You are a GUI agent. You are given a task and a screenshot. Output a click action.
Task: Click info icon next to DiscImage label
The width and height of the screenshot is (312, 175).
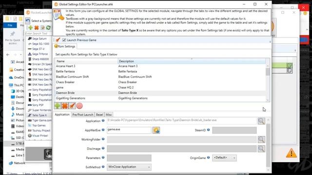(103, 148)
